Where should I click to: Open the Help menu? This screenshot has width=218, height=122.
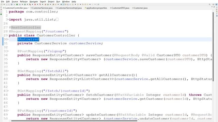(x=74, y=2)
